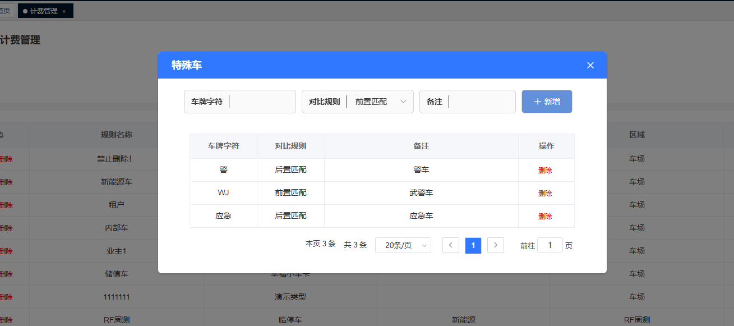Click RF周测 rule name in background table
The width and height of the screenshot is (734, 326).
coord(117,320)
